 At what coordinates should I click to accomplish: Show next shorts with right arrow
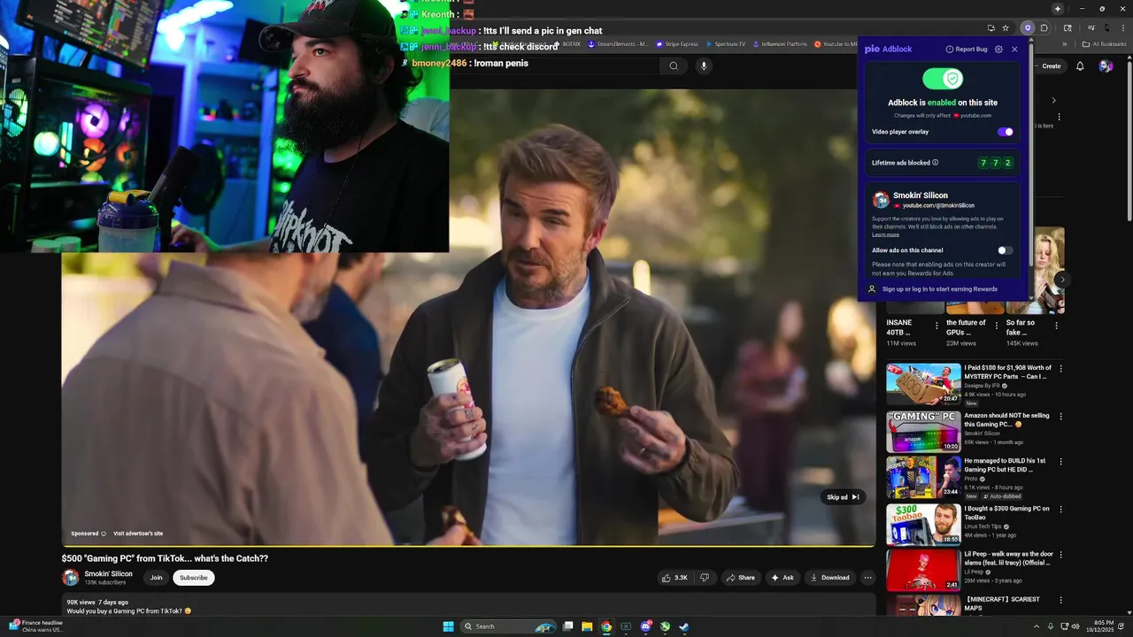1061,280
